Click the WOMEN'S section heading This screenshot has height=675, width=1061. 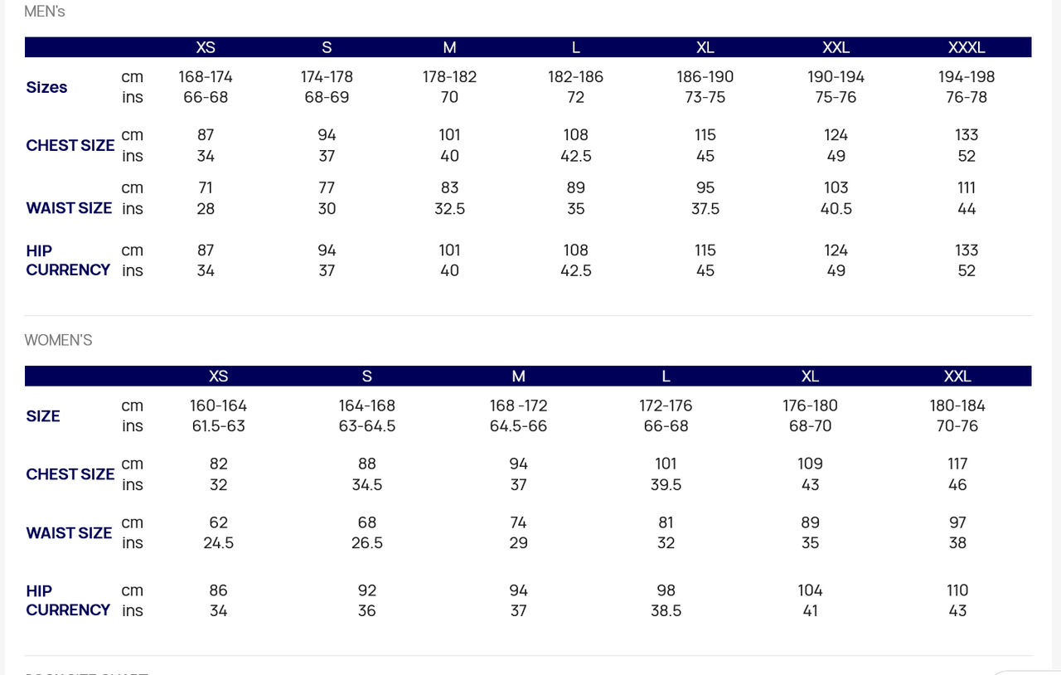click(58, 340)
